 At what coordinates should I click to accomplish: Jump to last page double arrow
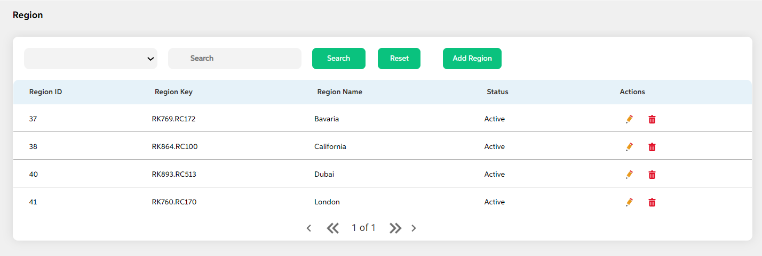tap(395, 228)
